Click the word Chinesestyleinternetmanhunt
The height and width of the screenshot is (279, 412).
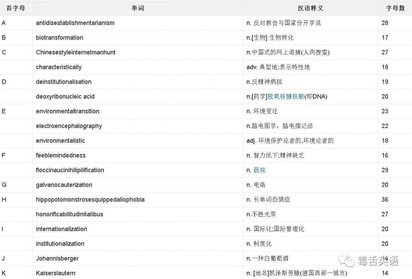click(76, 52)
